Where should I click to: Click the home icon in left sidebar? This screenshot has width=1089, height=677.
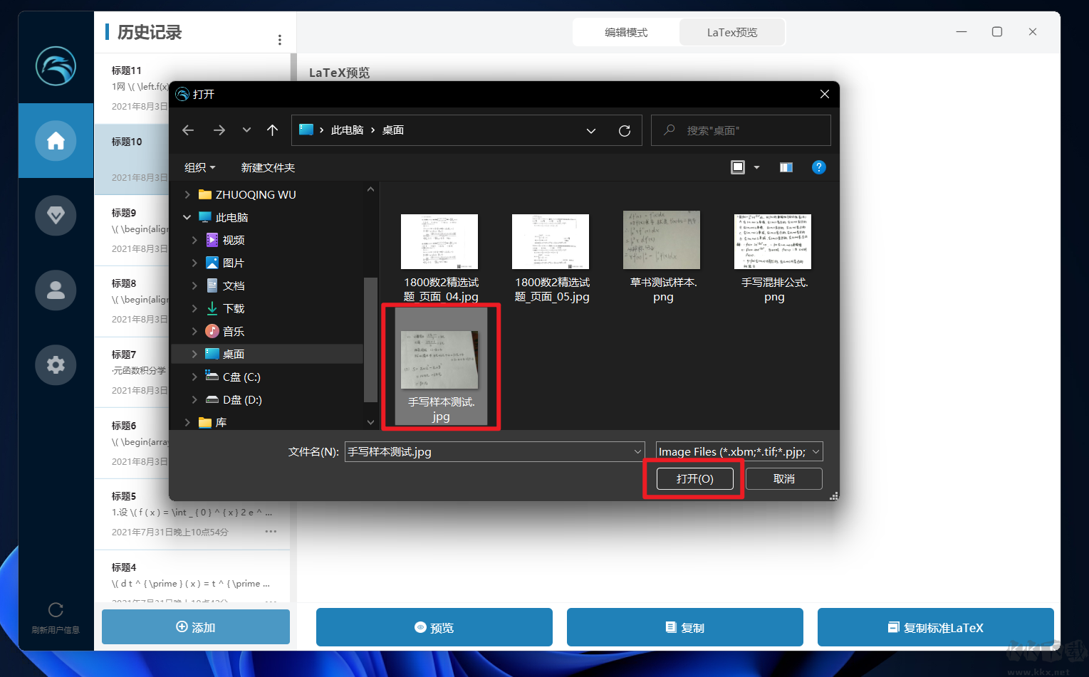[56, 141]
